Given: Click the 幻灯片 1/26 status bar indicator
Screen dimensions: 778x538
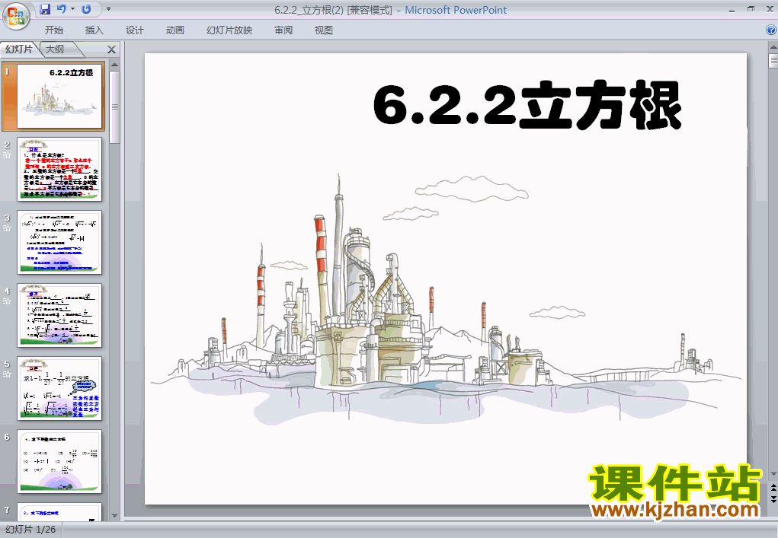Looking at the screenshot, I should [x=30, y=530].
